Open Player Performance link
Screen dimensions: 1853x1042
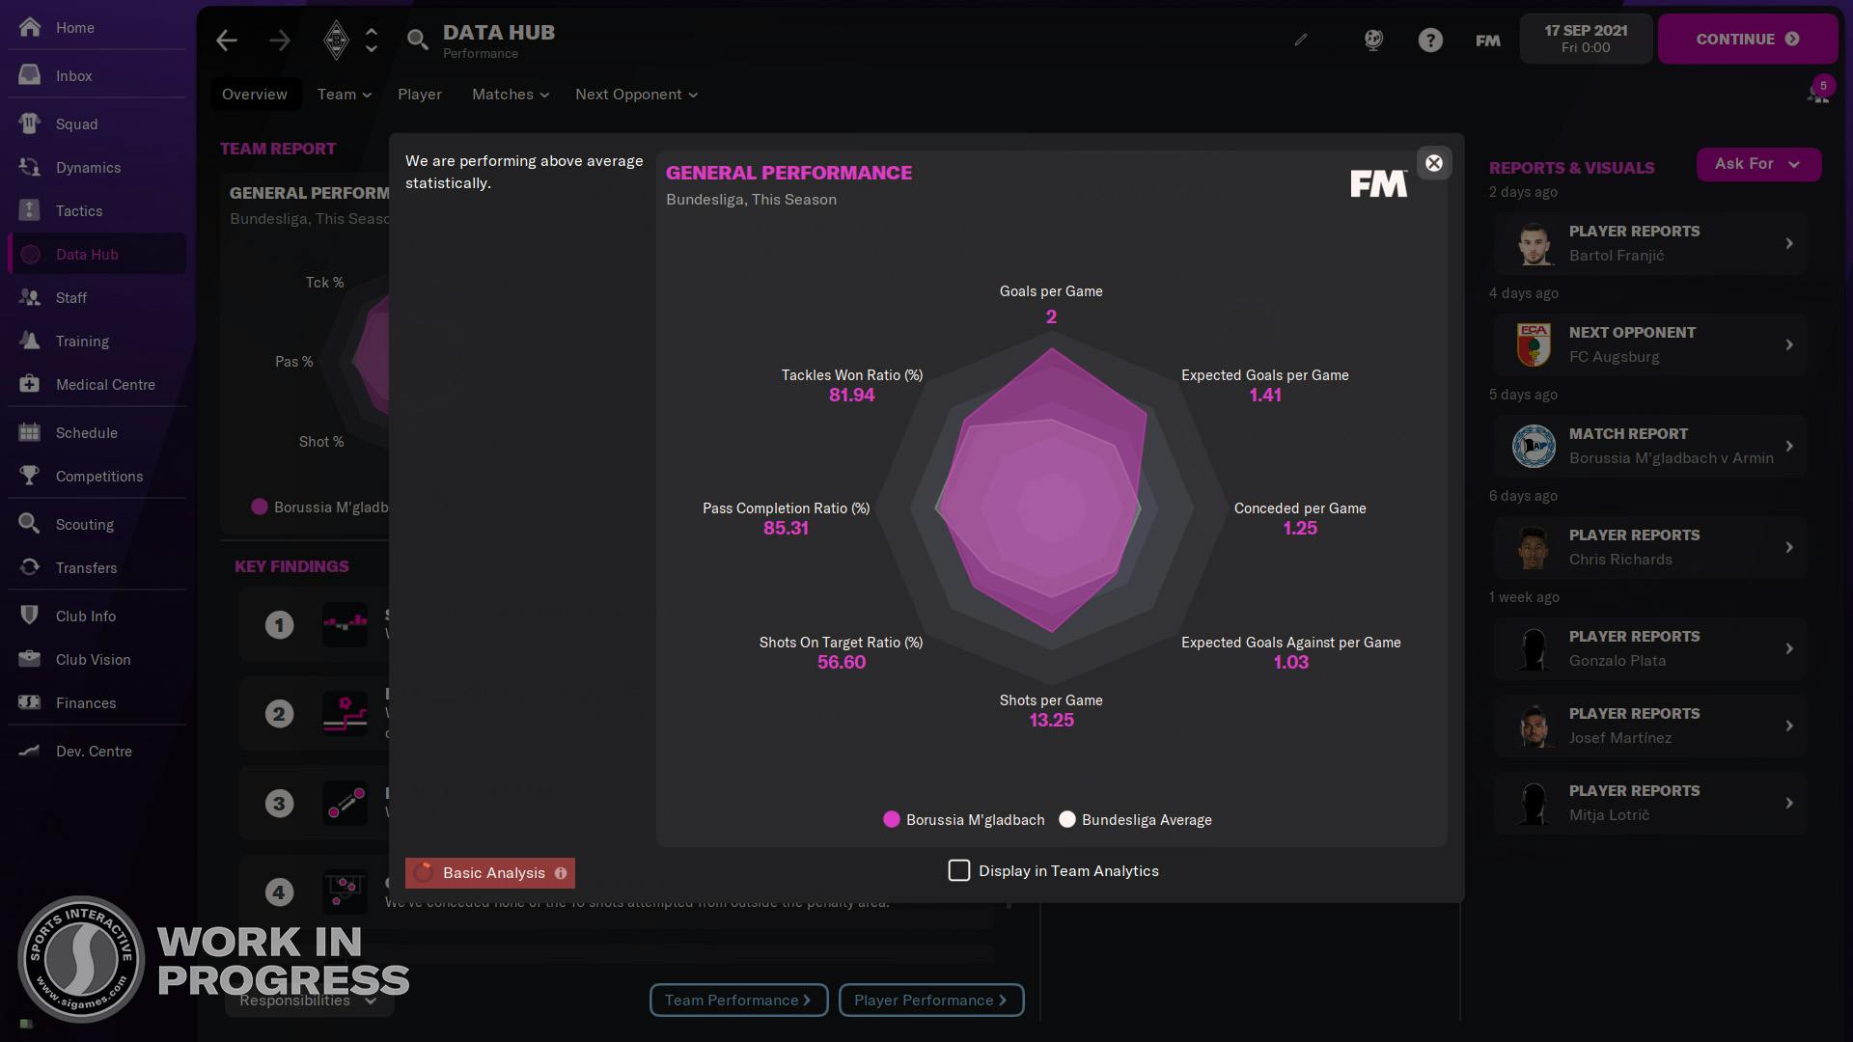[931, 1001]
